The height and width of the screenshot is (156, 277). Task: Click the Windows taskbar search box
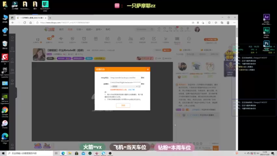30,153
